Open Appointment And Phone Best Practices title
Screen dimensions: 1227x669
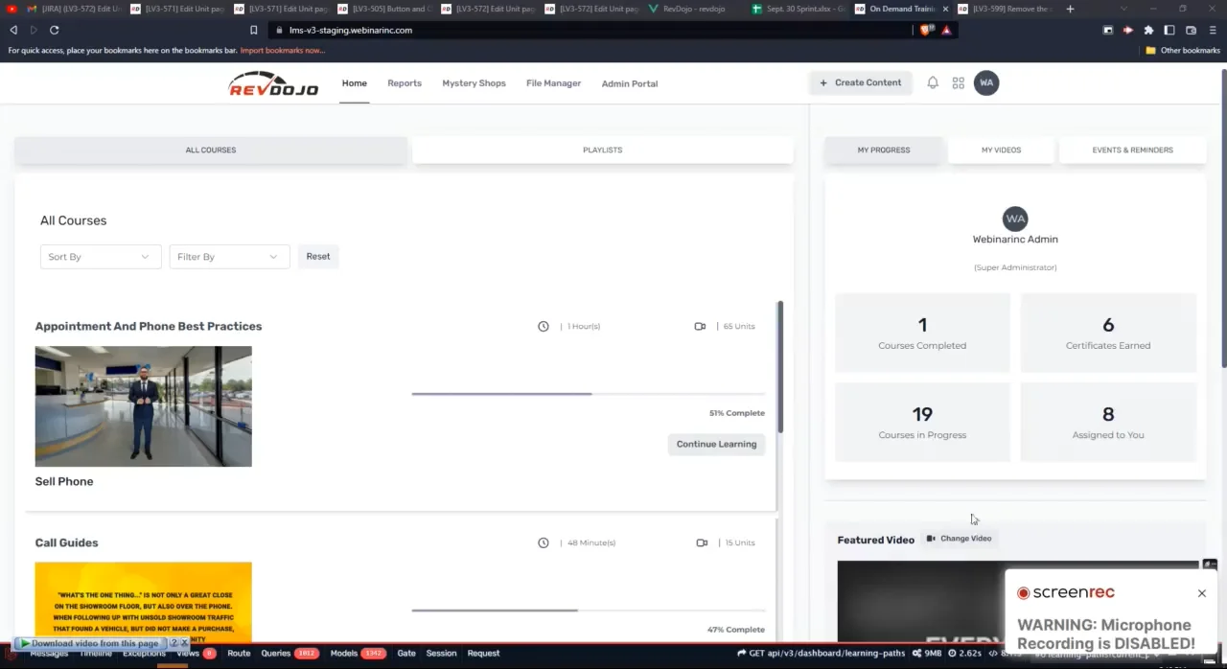(149, 326)
